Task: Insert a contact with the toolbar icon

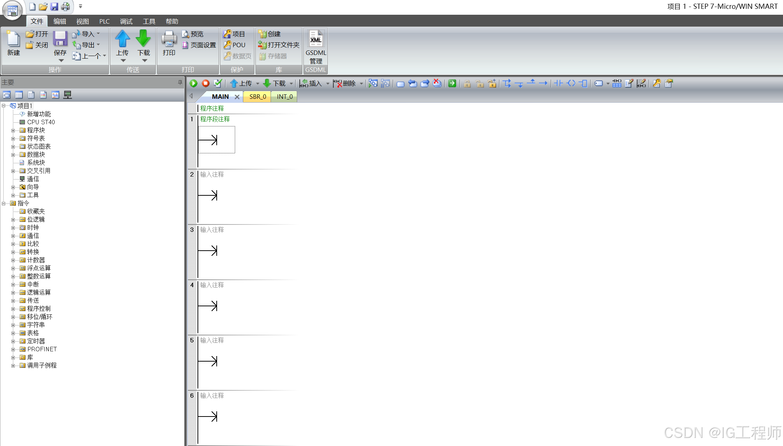Action: pos(559,84)
